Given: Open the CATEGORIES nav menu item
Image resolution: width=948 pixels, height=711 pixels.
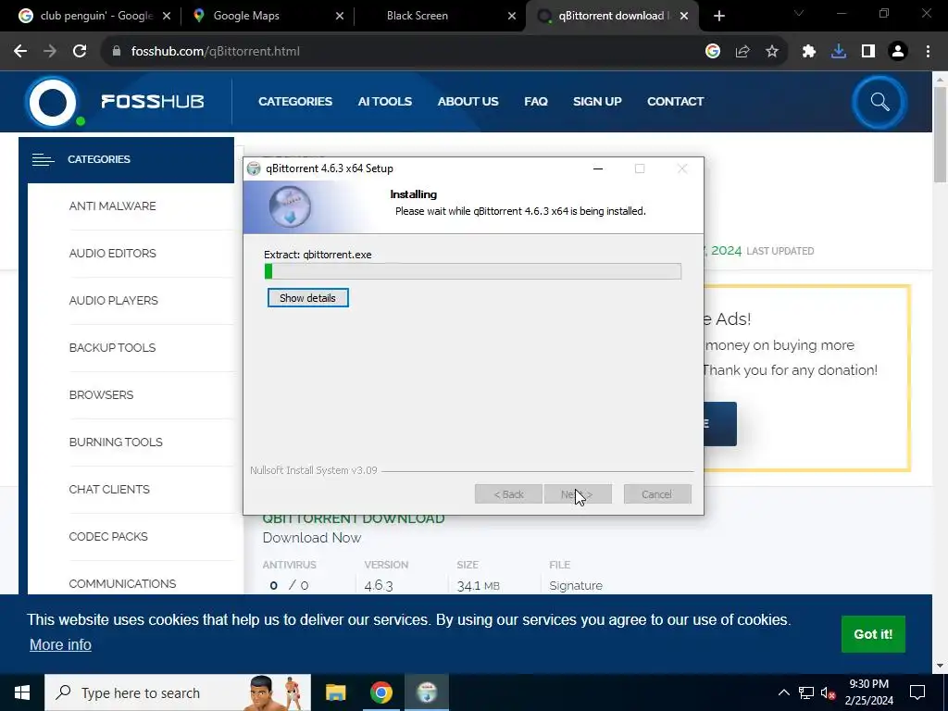Looking at the screenshot, I should click(x=295, y=102).
